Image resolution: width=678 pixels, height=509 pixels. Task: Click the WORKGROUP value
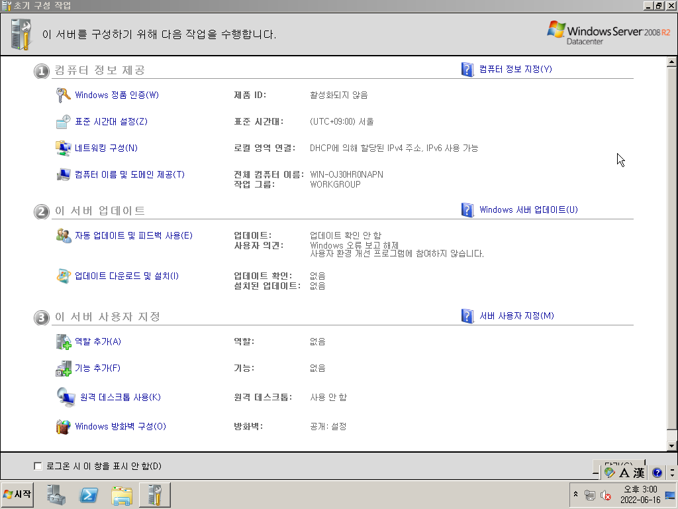pyautogui.click(x=336, y=184)
